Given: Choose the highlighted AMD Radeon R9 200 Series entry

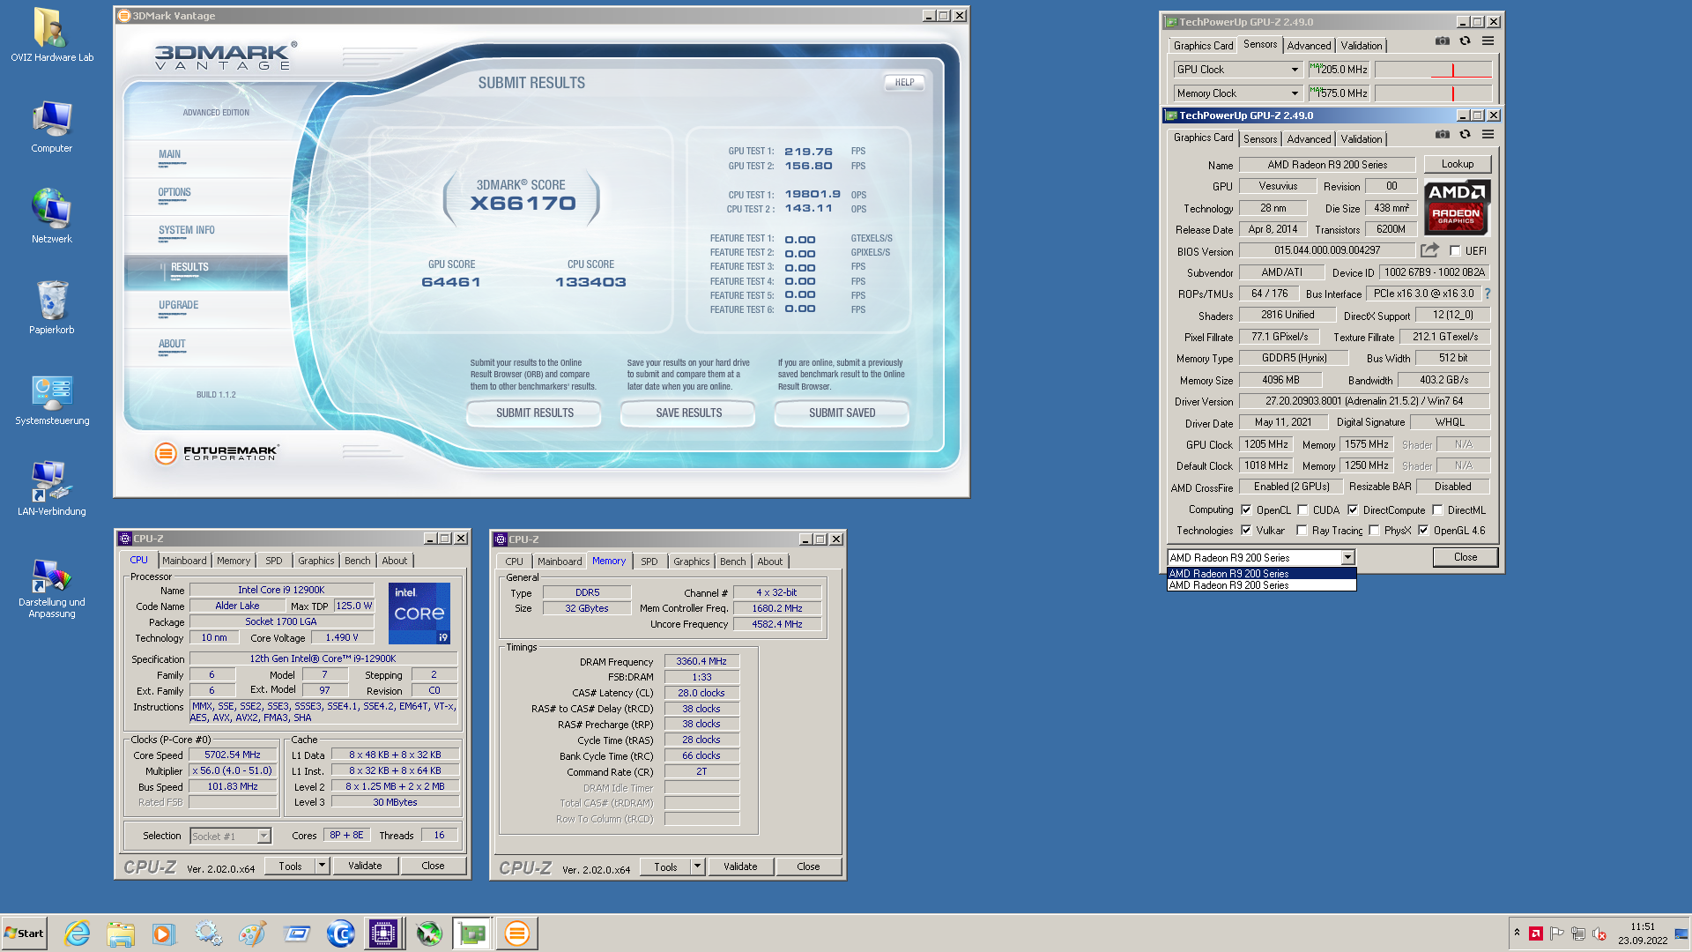Looking at the screenshot, I should (1261, 574).
